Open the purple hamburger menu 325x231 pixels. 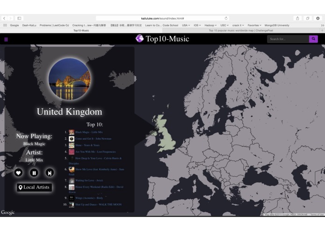(6, 39)
